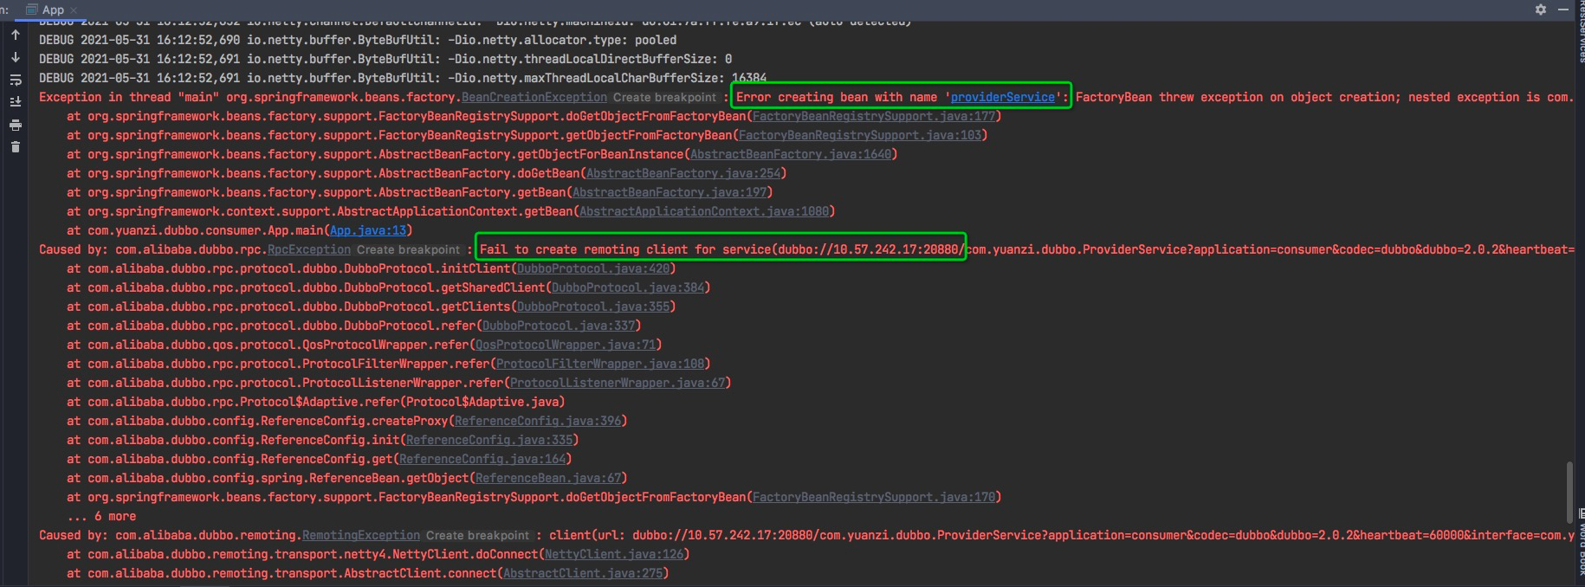Open FactoryBeanRegistrySupport.java:103 link

[x=860, y=135]
